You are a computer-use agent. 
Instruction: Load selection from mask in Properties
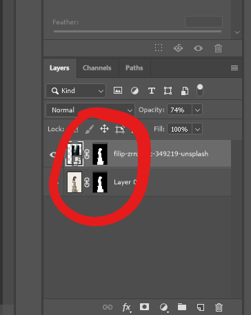tap(159, 48)
